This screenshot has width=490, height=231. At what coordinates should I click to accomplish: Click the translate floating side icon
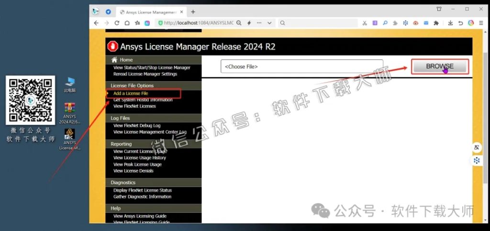pyautogui.click(x=477, y=147)
